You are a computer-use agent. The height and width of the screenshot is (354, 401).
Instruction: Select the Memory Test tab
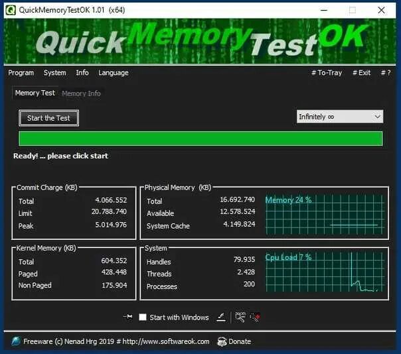[35, 93]
